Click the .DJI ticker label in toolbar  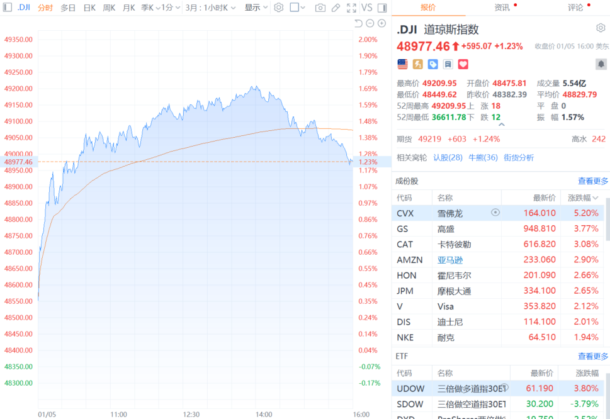click(24, 8)
